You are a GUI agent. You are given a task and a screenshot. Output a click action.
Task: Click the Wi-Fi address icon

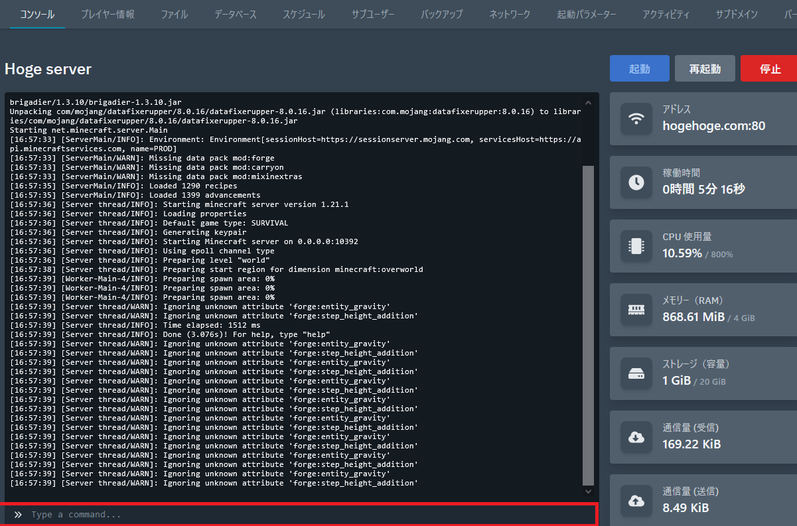(x=636, y=119)
